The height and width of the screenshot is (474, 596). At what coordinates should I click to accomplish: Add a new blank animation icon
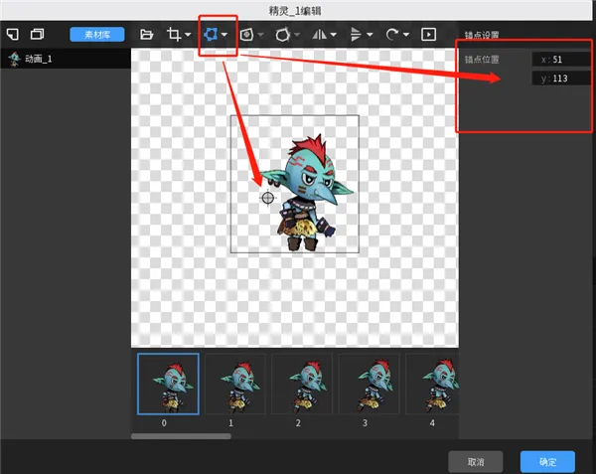13,34
